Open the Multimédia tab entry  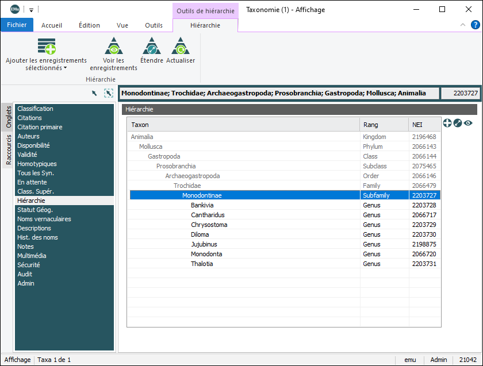pyautogui.click(x=32, y=256)
